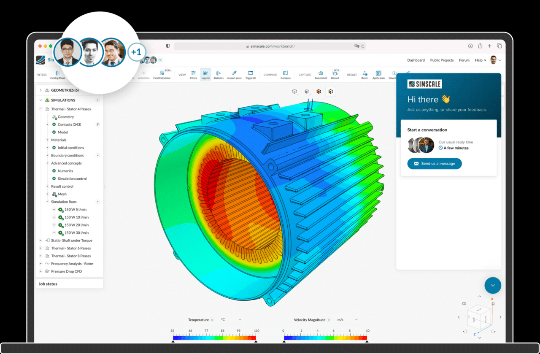Screen dimensions: 540x354
Task: Select the Mesh tree item
Action: (62, 194)
